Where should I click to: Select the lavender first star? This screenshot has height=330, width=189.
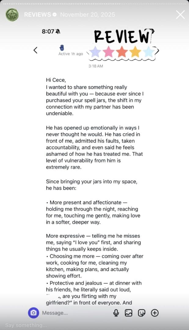pyautogui.click(x=95, y=52)
